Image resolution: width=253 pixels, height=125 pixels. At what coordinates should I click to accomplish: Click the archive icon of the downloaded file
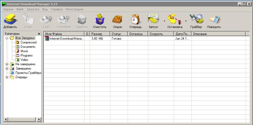47,39
